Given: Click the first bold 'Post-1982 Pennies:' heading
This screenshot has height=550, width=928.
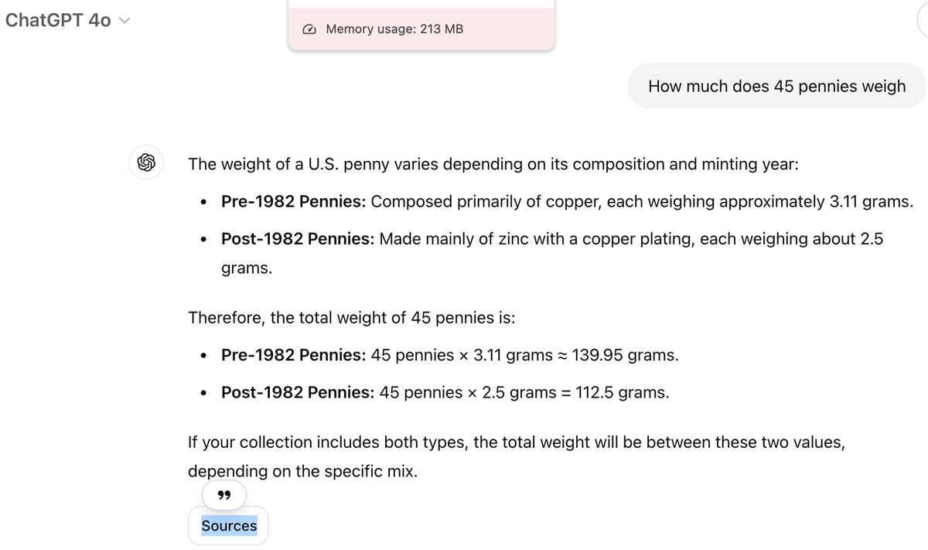Looking at the screenshot, I should click(x=298, y=239).
